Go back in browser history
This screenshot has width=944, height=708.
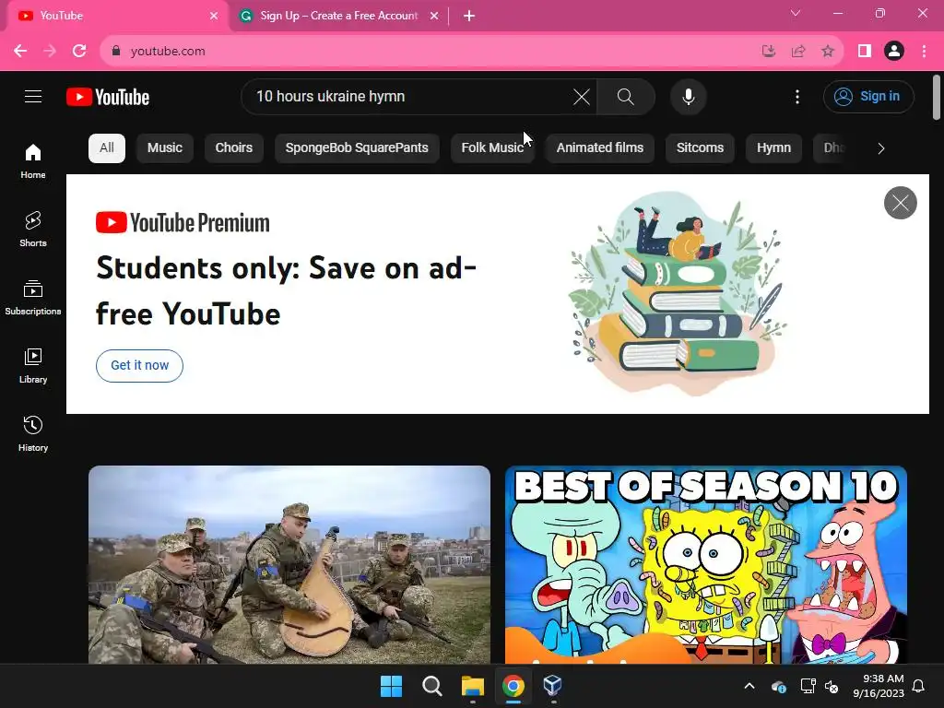pos(20,52)
